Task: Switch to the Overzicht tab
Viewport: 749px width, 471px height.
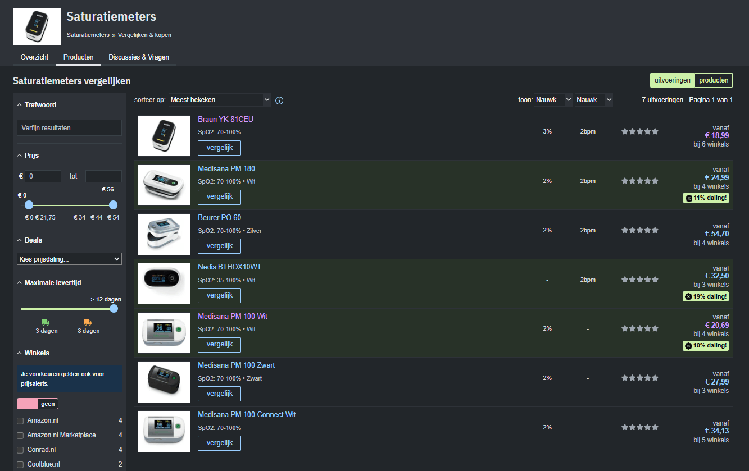Action: coord(34,57)
